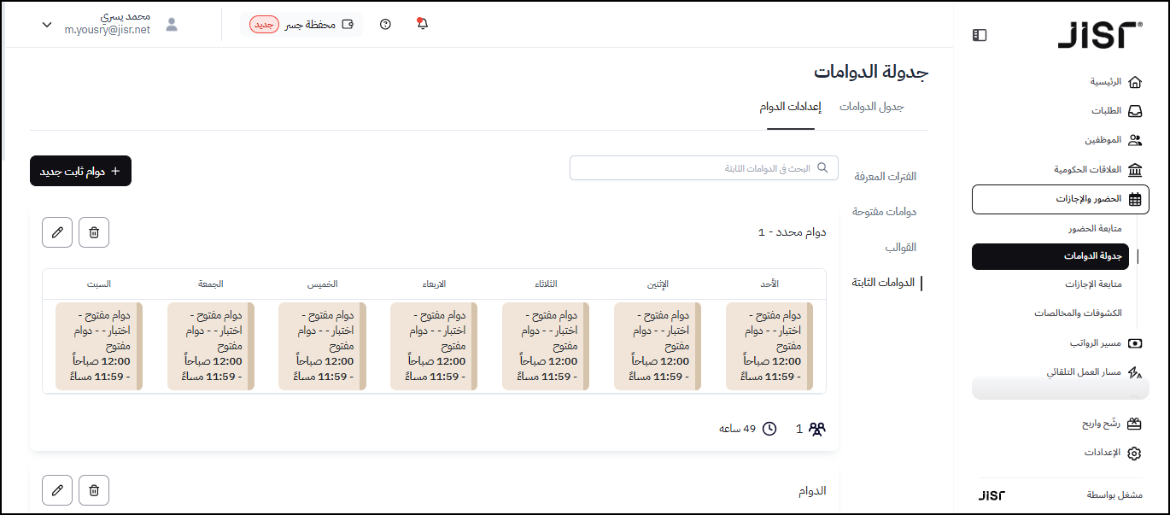Go to دوامات مفتوحة settings
Screen dimensions: 1170x515
[x=884, y=211]
